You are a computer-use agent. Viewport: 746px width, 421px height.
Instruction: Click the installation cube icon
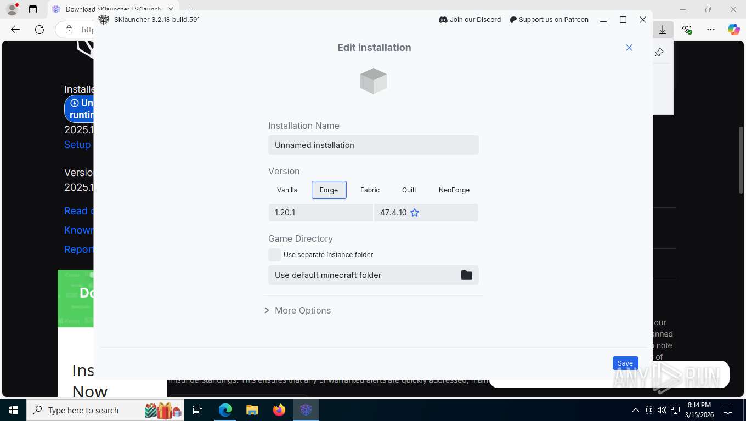tap(374, 81)
